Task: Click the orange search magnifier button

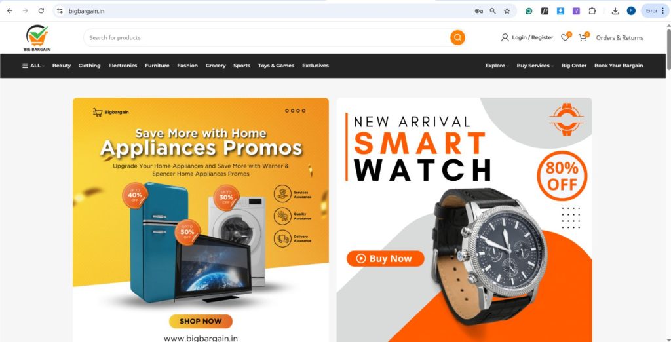Action: (457, 37)
